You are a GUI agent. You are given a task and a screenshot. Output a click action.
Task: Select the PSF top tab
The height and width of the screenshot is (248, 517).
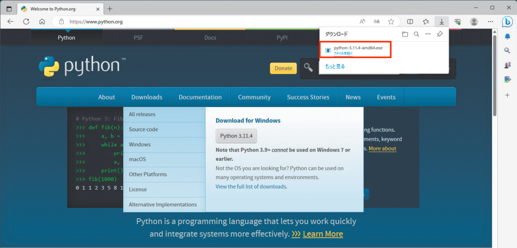pos(138,38)
